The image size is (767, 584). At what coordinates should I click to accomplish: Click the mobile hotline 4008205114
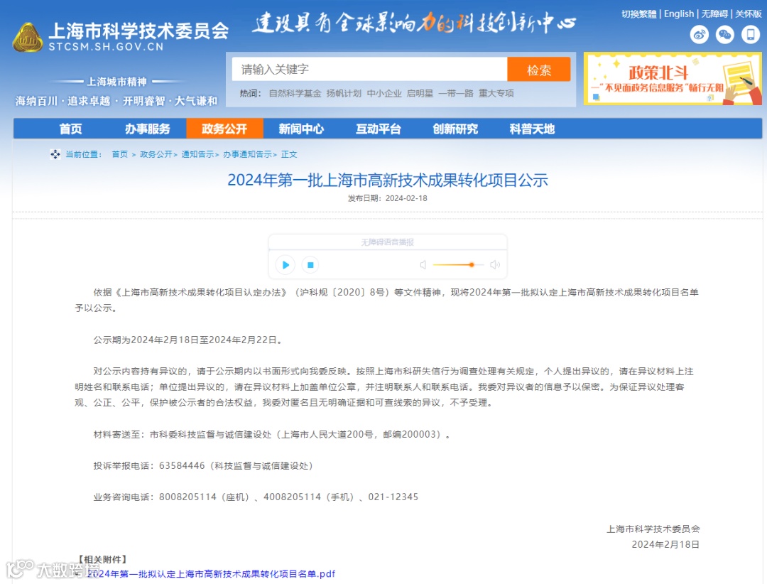(x=292, y=497)
